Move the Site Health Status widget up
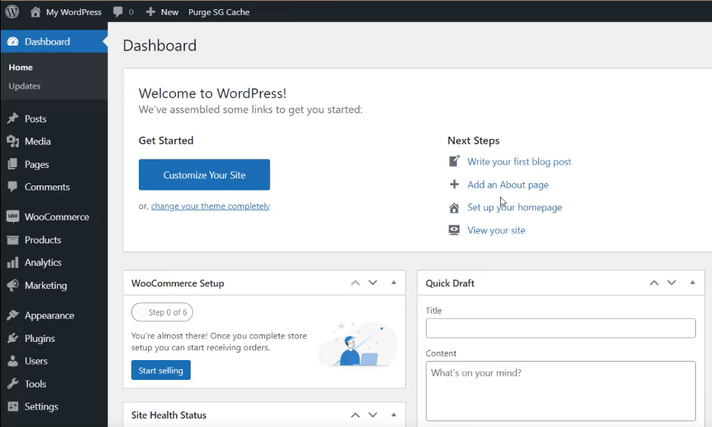Screen dimensions: 712x427 [x=355, y=415]
